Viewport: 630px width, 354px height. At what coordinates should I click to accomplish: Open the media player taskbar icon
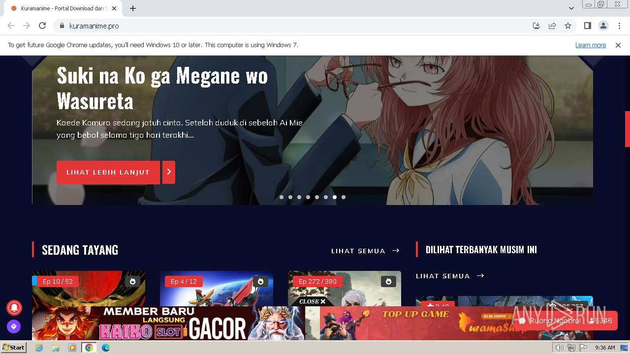pyautogui.click(x=72, y=348)
